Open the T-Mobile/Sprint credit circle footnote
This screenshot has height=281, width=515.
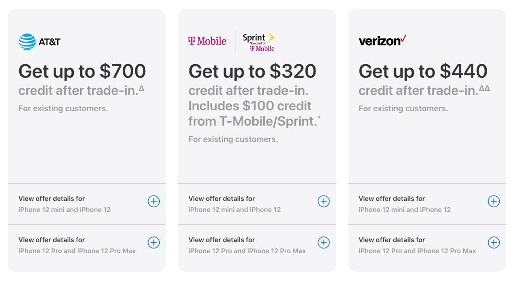(x=319, y=117)
